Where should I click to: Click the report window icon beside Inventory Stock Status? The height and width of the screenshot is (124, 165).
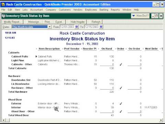click(4, 16)
